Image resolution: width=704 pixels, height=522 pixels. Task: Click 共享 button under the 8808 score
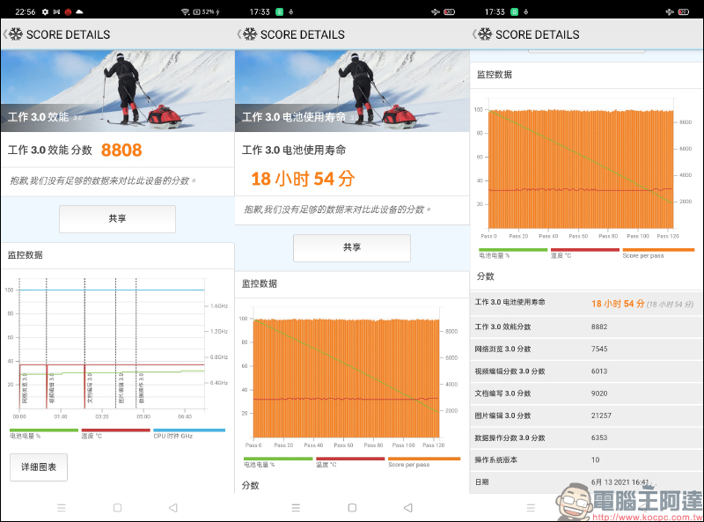point(117,219)
